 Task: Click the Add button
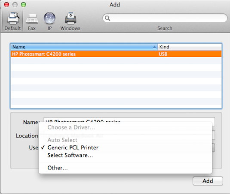point(208,181)
